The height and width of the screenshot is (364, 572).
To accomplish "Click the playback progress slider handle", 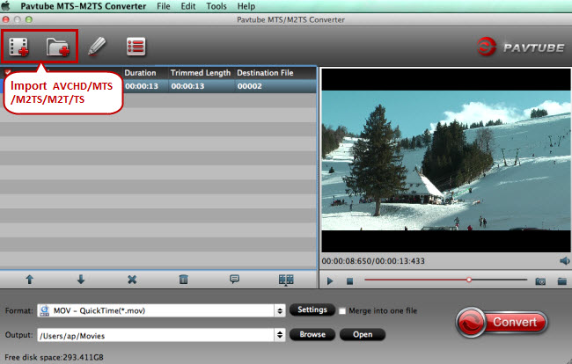I will pyautogui.click(x=469, y=280).
